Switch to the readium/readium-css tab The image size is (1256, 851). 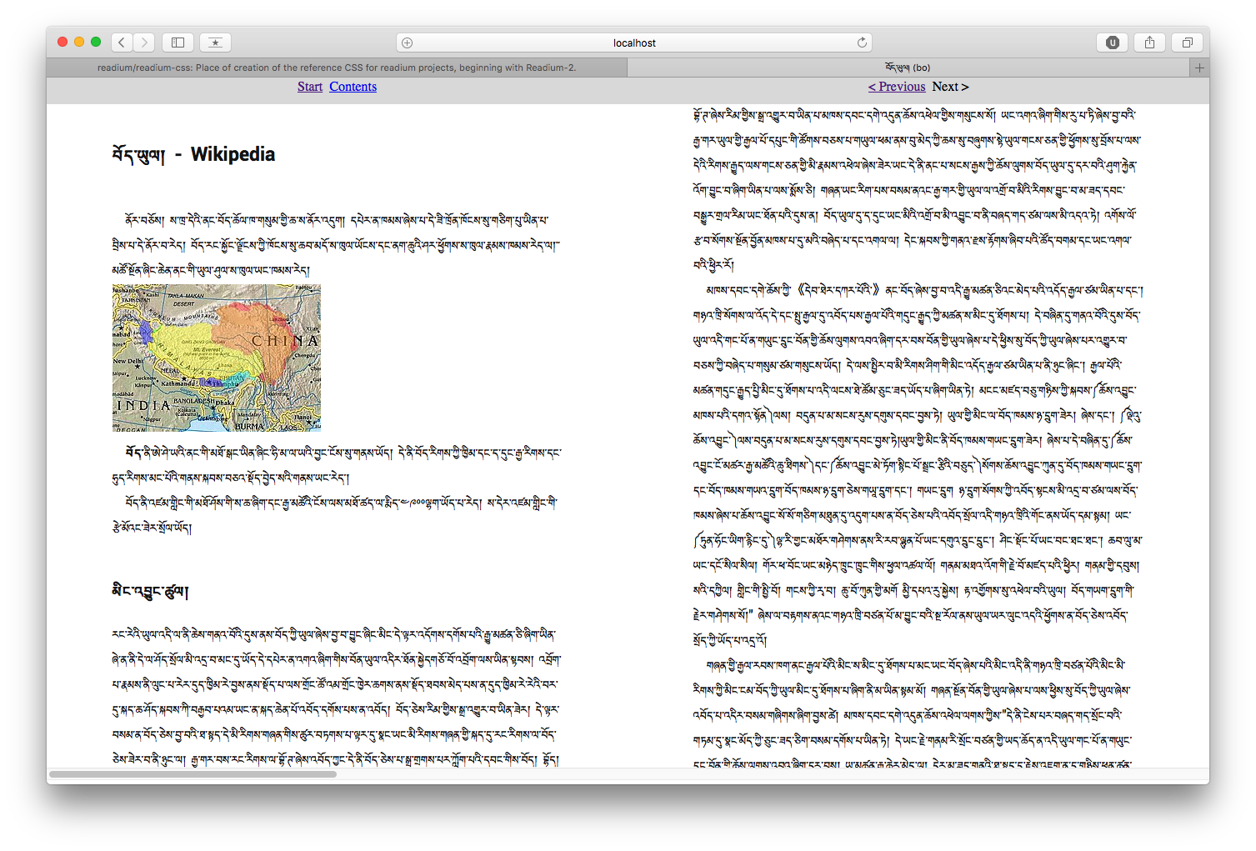point(337,68)
